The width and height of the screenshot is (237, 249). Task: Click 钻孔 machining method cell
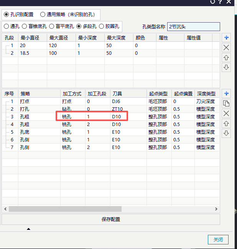pyautogui.click(x=73, y=109)
